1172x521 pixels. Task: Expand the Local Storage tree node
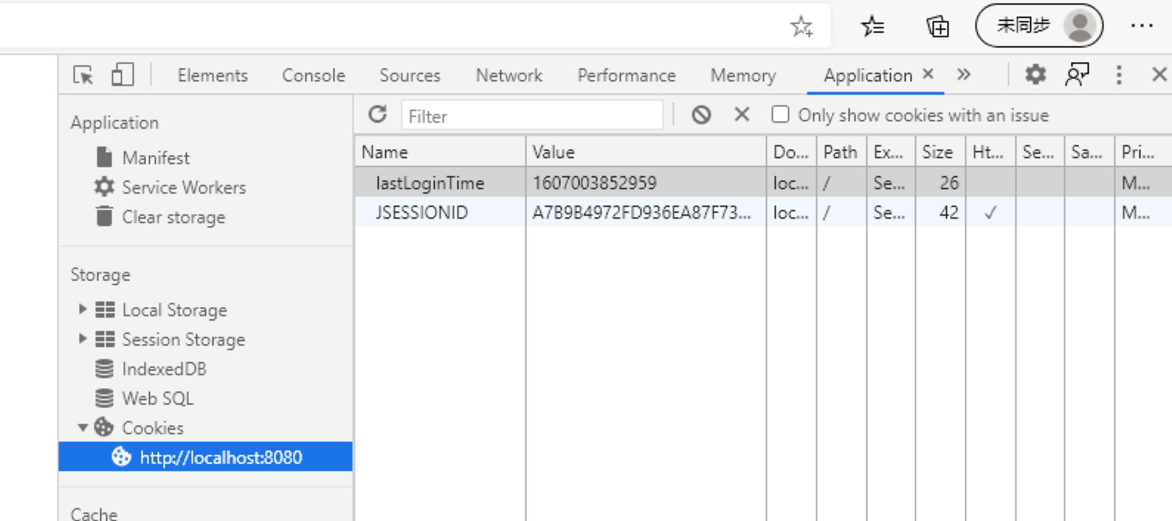83,309
